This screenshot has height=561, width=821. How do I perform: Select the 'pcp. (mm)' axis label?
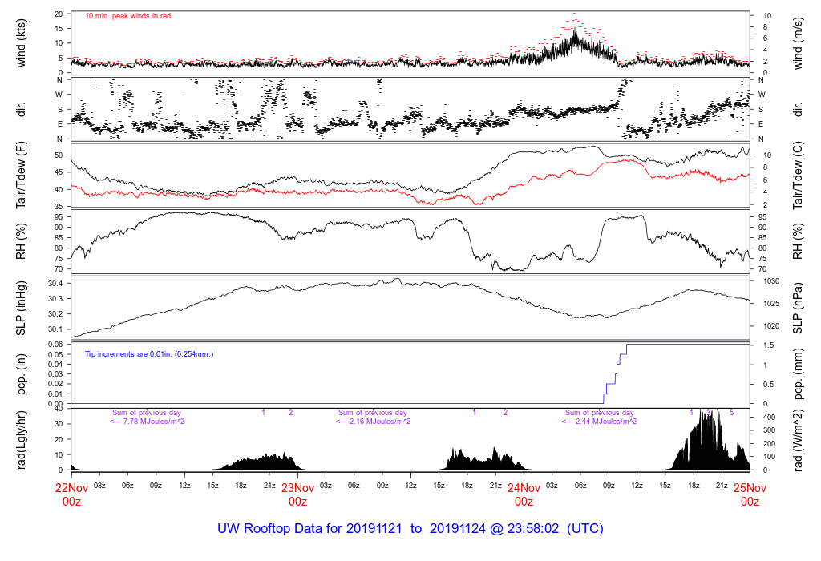798,373
